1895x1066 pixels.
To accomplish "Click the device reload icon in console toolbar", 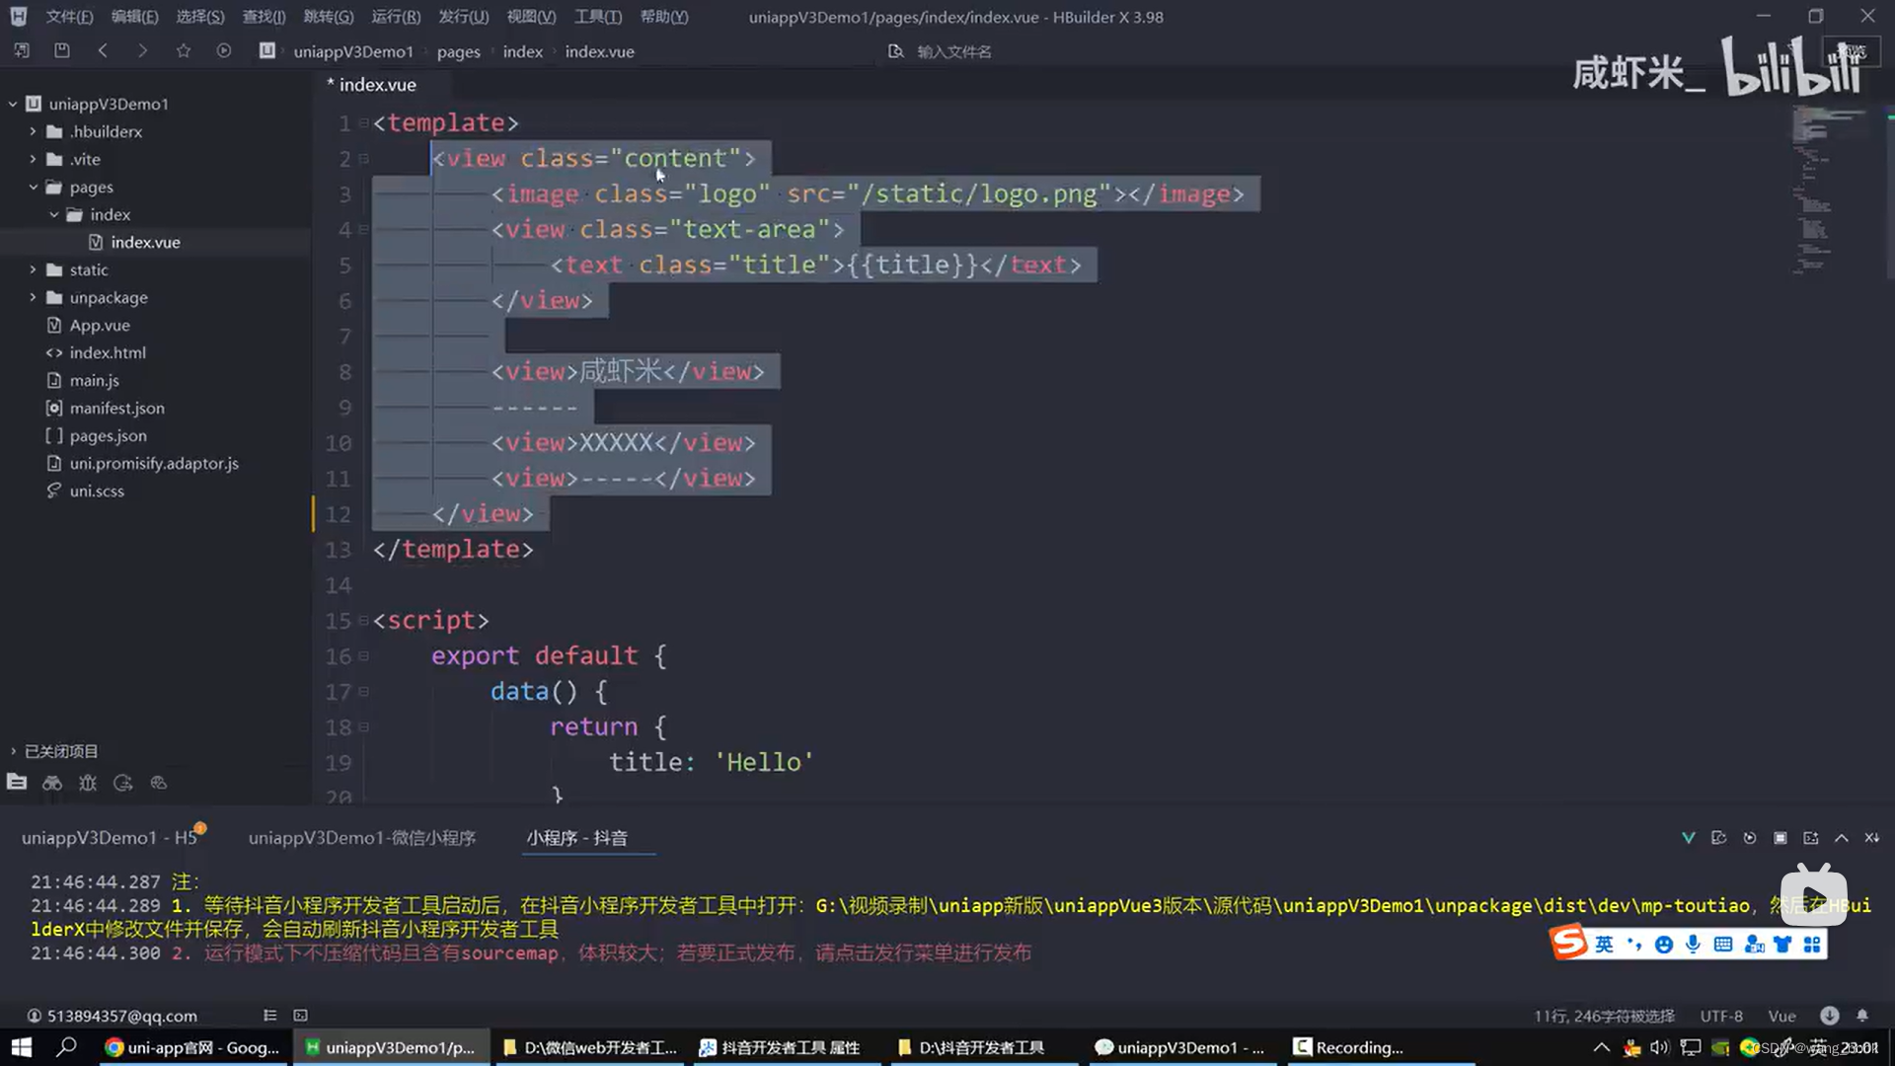I will pyautogui.click(x=1719, y=838).
